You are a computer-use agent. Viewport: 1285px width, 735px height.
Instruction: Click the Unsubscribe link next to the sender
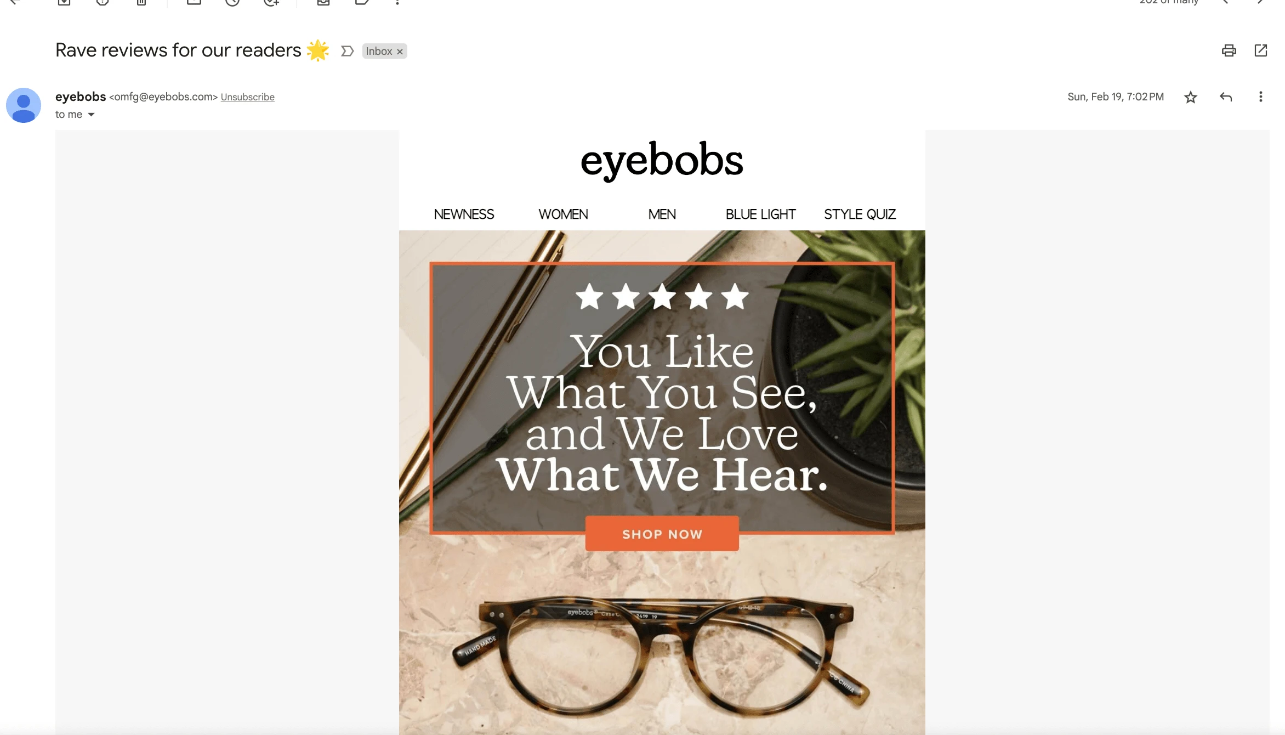(x=247, y=97)
